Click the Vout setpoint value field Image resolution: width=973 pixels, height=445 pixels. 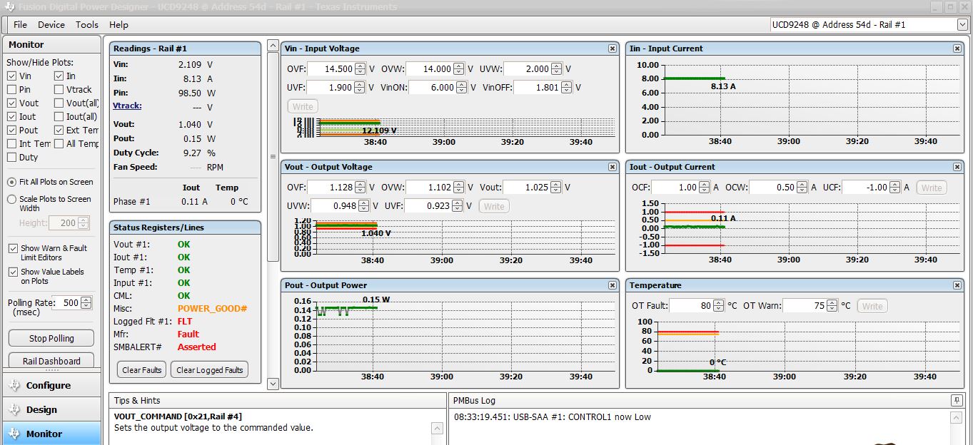(x=528, y=188)
